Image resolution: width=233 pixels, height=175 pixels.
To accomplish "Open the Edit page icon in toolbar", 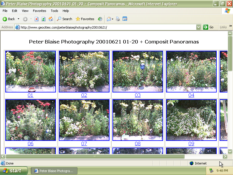I will pyautogui.click(x=125, y=19).
